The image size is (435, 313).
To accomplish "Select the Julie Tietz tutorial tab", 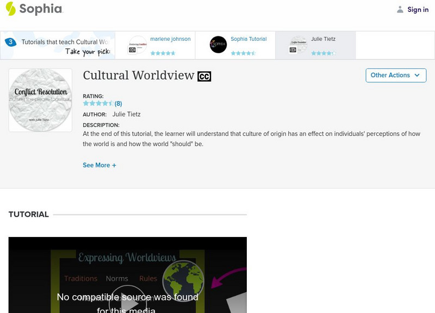I will (x=317, y=45).
